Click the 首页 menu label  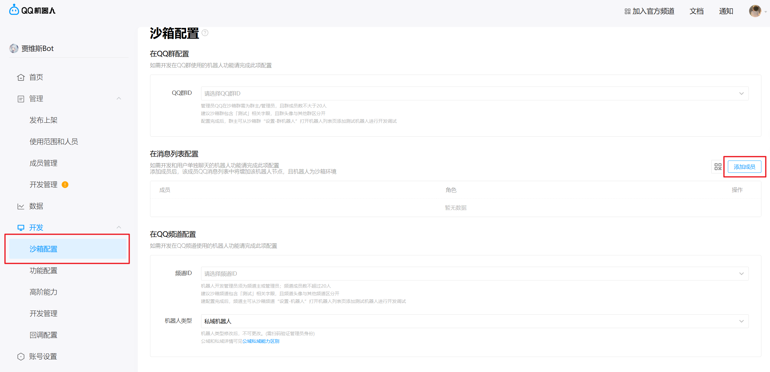point(36,77)
